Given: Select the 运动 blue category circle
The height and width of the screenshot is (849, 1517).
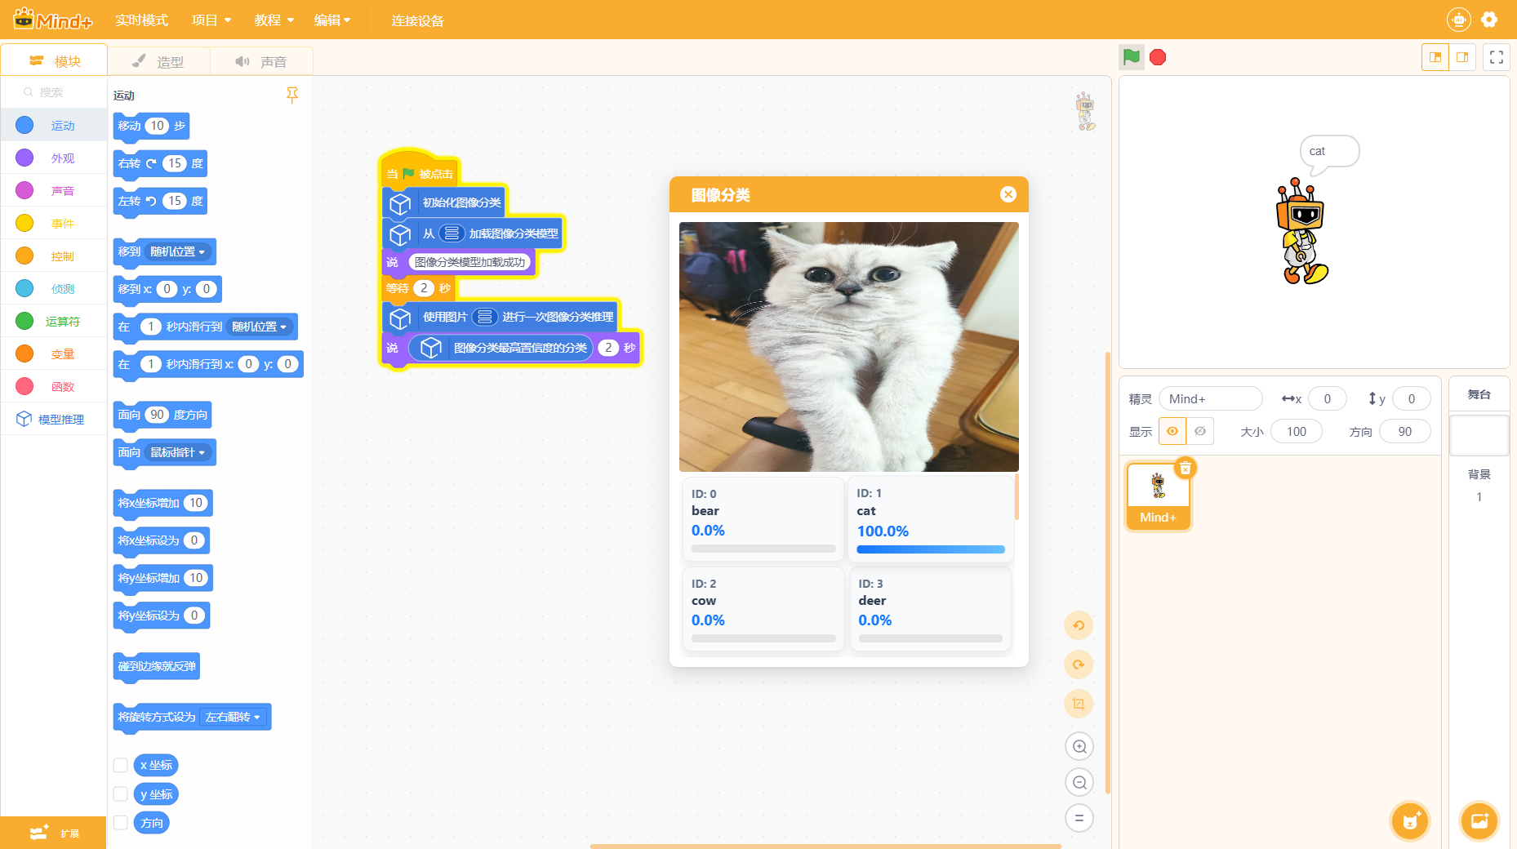Looking at the screenshot, I should (24, 125).
